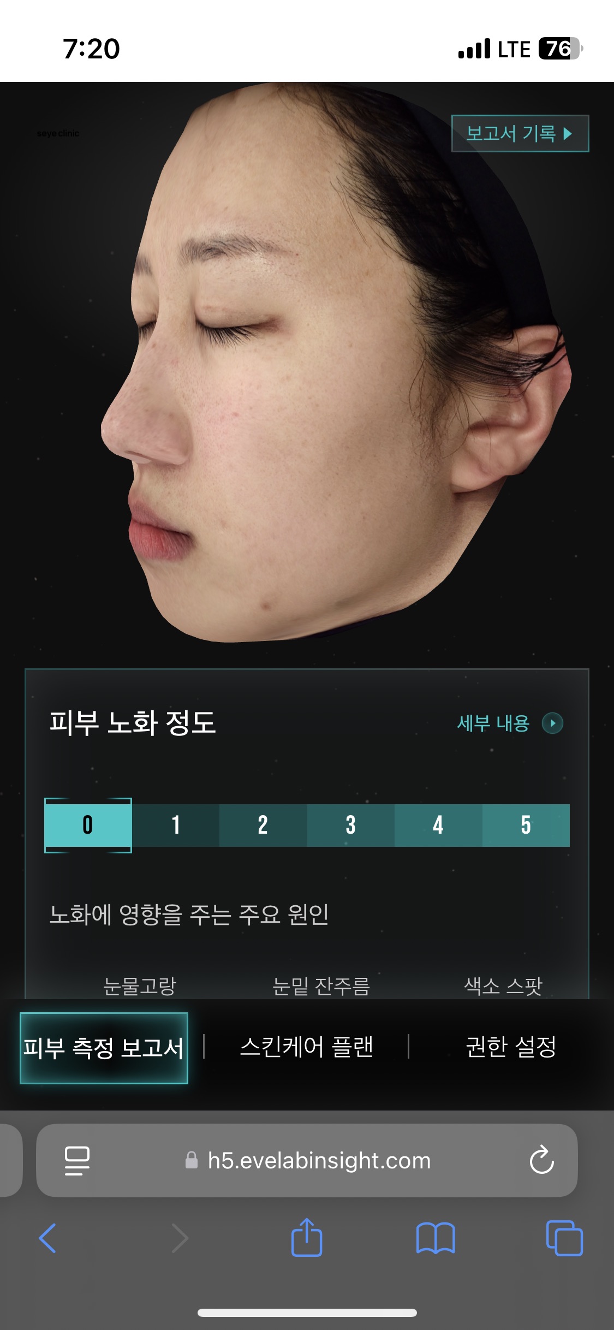Tap the Safari forward arrow
The height and width of the screenshot is (1330, 614).
[x=180, y=1238]
